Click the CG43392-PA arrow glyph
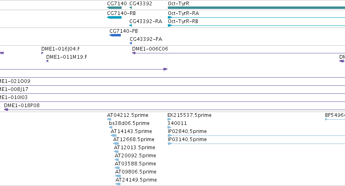The image size is (345, 186). tap(131, 43)
